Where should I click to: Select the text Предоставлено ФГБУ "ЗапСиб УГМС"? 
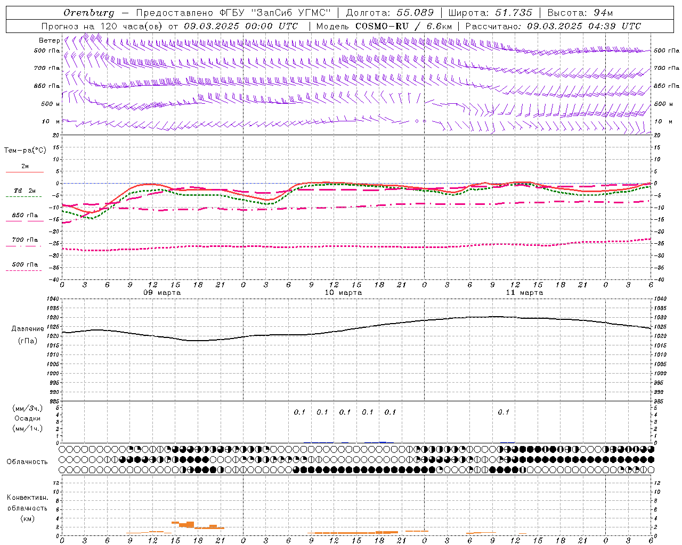tap(234, 13)
